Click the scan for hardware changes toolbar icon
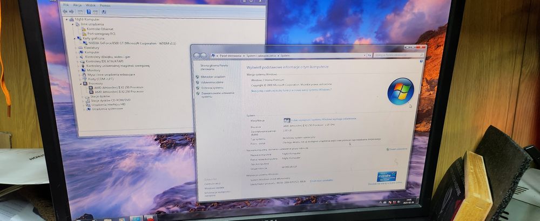Screen dimensions: 540x221 104,12
